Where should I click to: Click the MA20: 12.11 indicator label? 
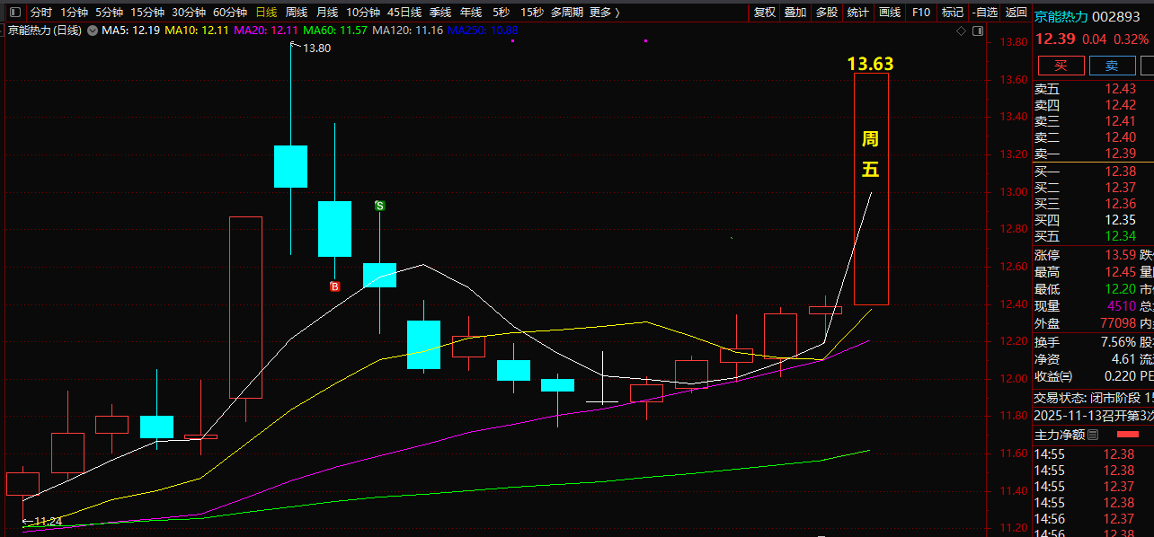point(265,31)
